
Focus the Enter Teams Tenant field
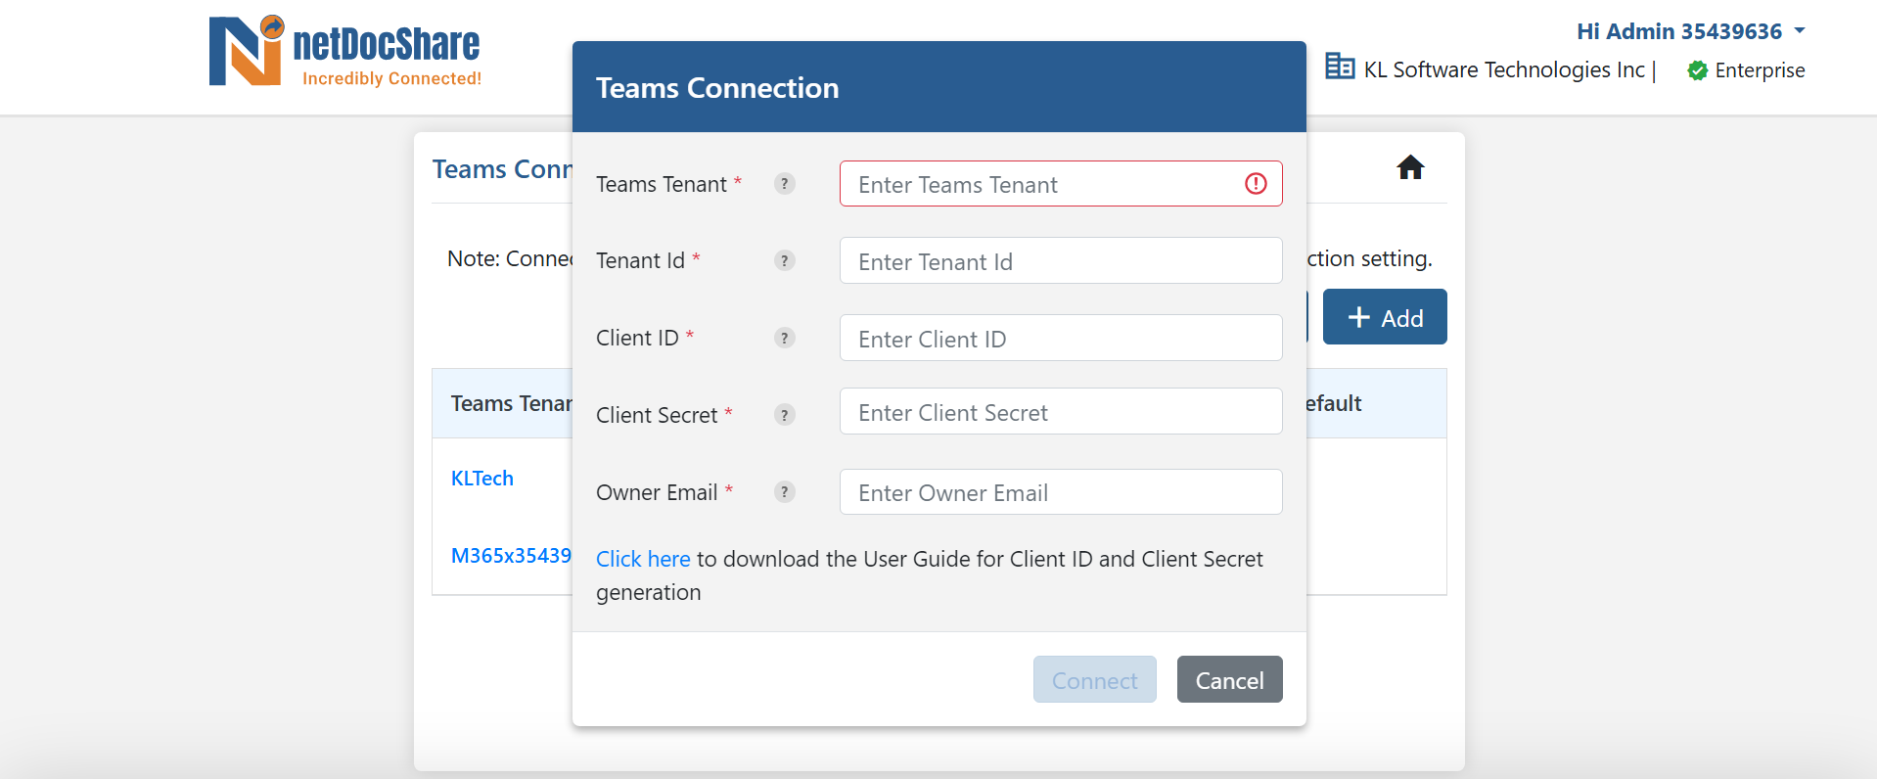1061,184
